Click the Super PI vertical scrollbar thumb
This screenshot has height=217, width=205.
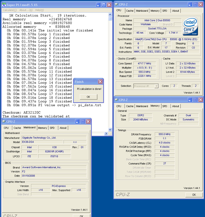pos(110,18)
